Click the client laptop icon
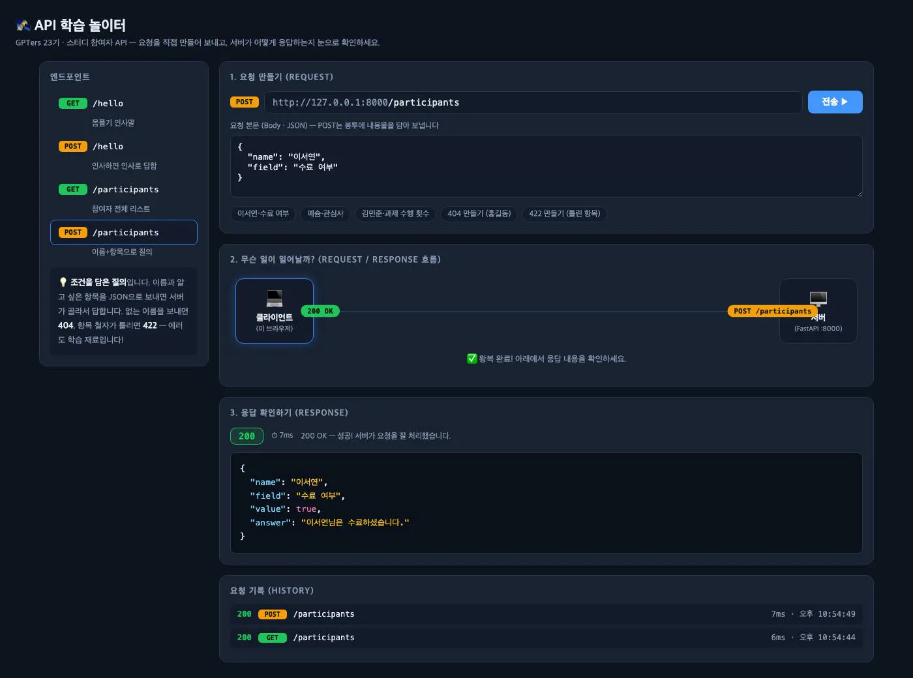 point(275,299)
